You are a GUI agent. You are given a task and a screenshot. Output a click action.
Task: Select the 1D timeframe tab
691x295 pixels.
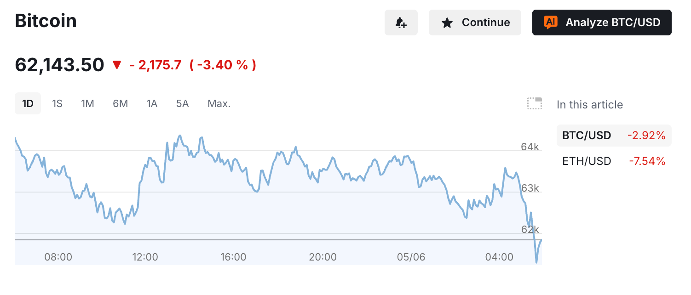[28, 103]
